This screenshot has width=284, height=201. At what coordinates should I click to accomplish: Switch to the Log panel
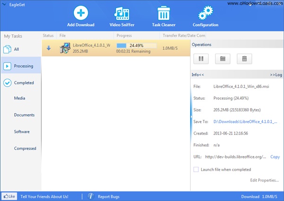point(276,75)
